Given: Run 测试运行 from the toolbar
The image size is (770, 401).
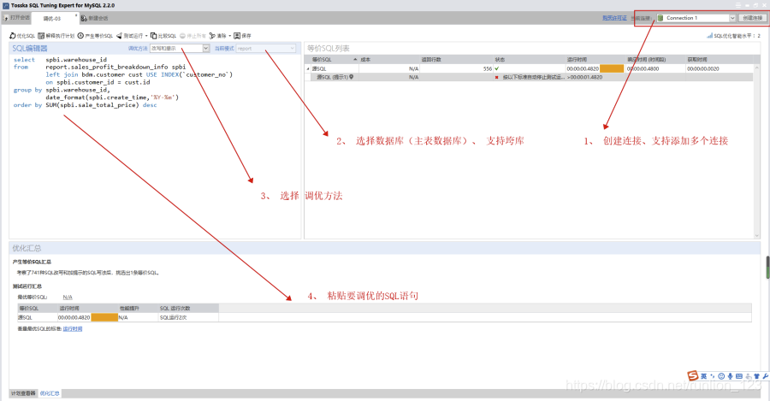Looking at the screenshot, I should click(130, 36).
